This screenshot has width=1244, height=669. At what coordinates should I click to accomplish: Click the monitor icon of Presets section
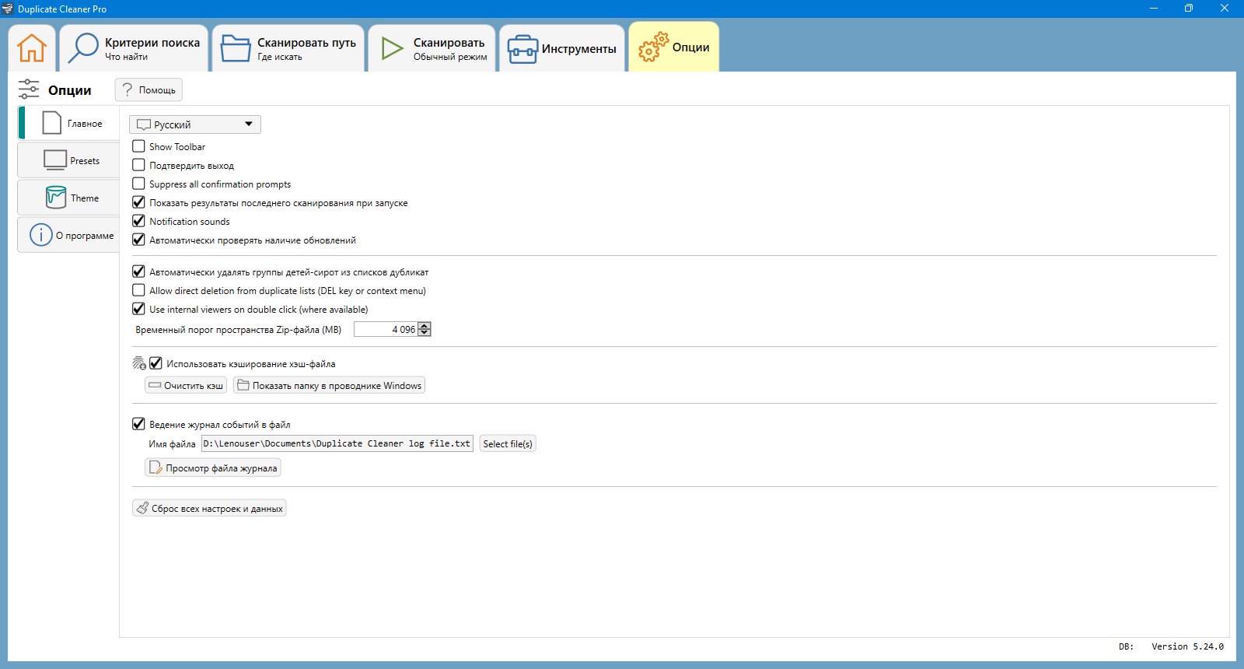(x=55, y=160)
